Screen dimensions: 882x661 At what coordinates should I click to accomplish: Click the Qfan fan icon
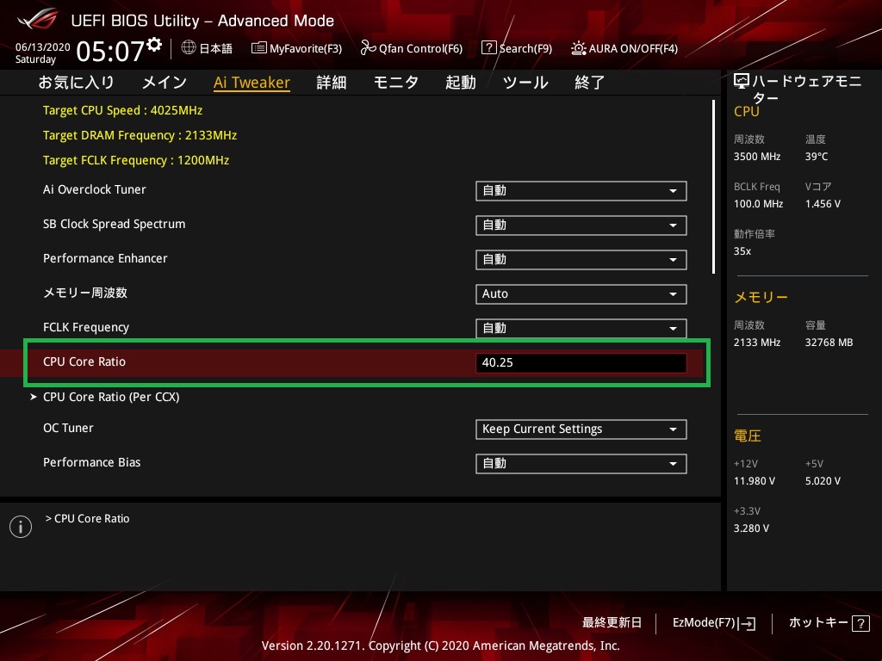pyautogui.click(x=368, y=48)
